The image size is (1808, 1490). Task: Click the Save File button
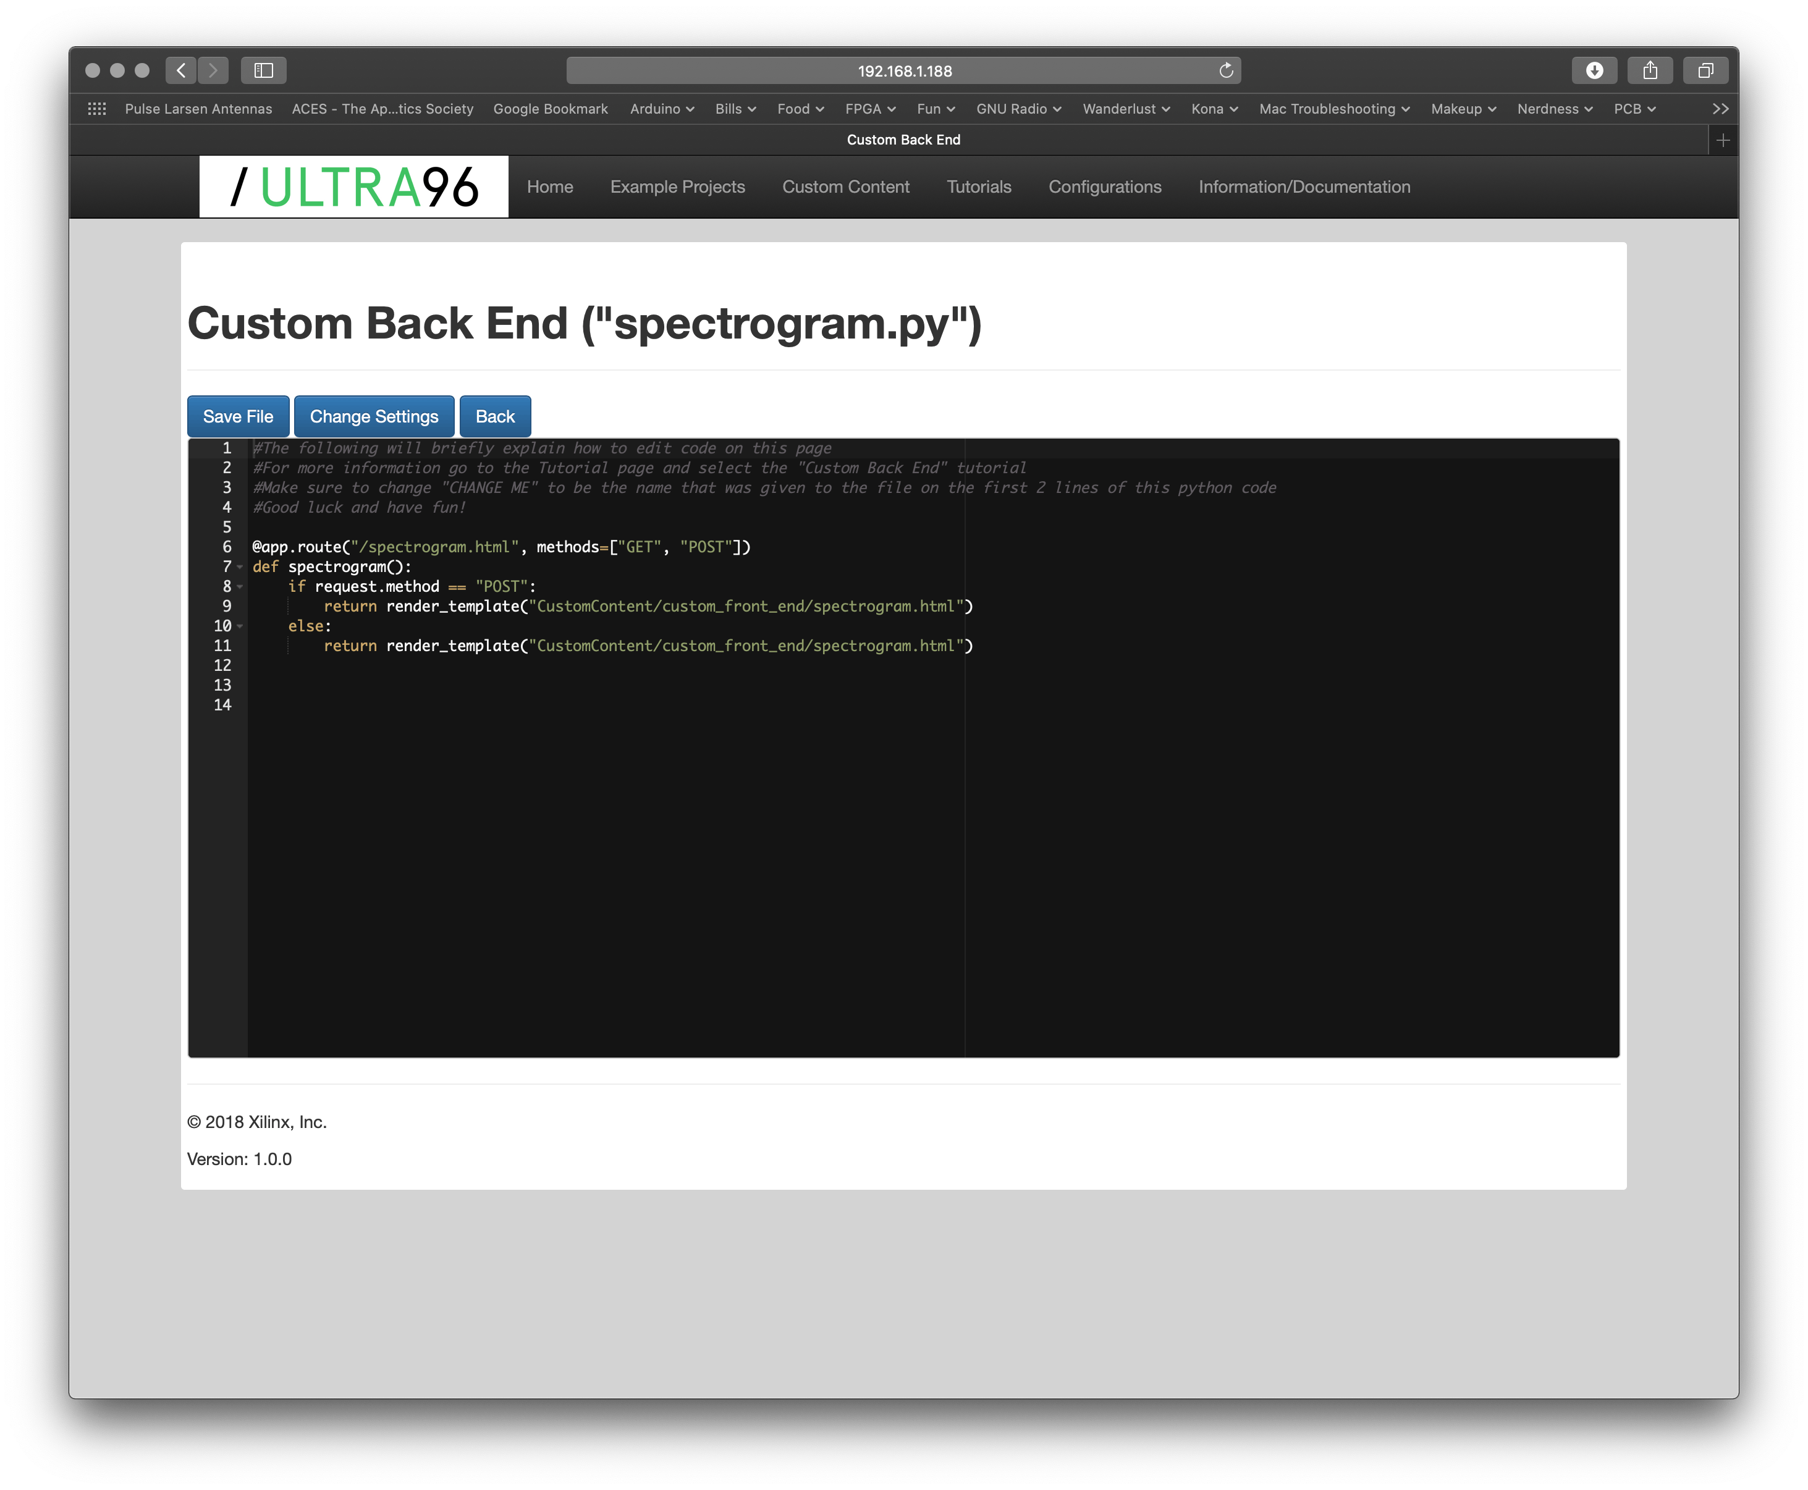[x=237, y=416]
